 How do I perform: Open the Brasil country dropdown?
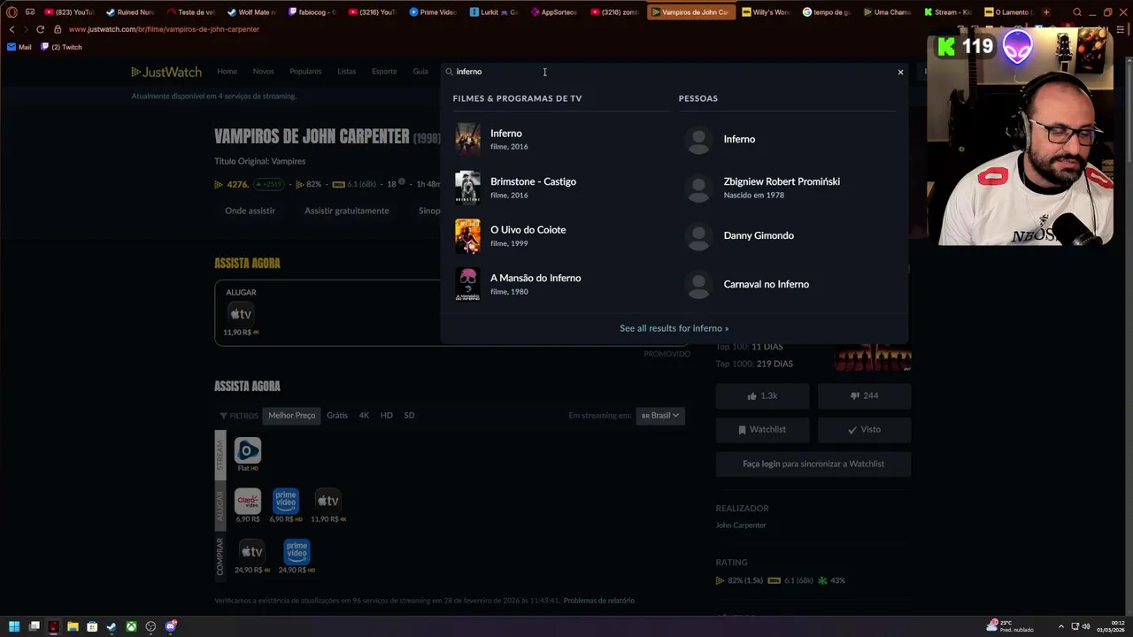(x=660, y=416)
